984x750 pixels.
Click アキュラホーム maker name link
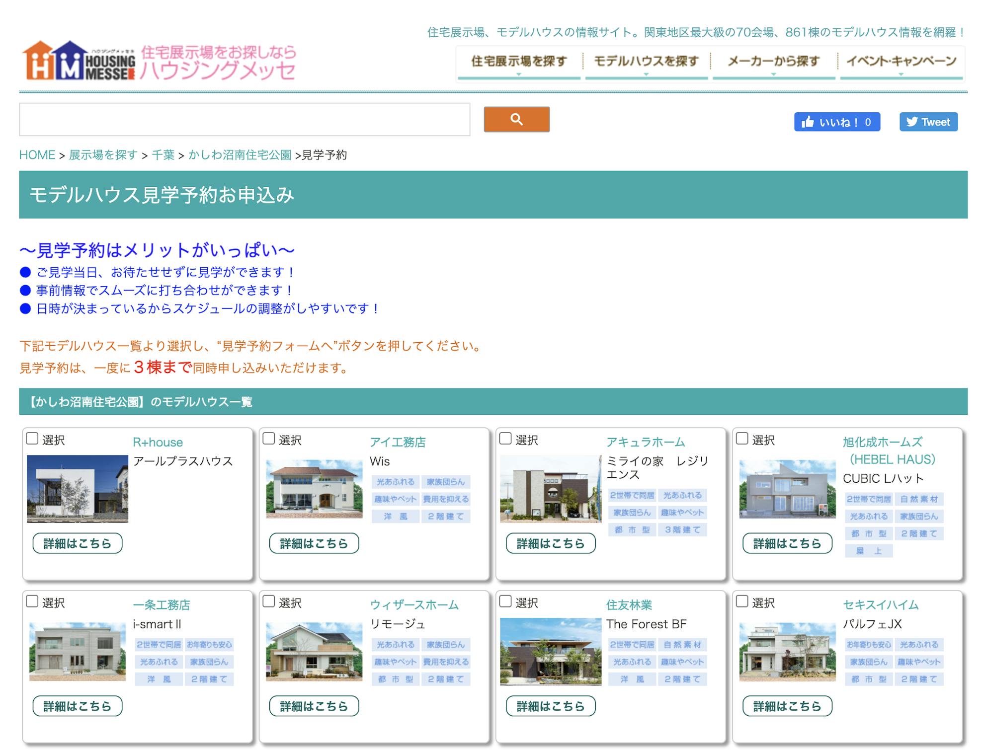click(x=646, y=442)
